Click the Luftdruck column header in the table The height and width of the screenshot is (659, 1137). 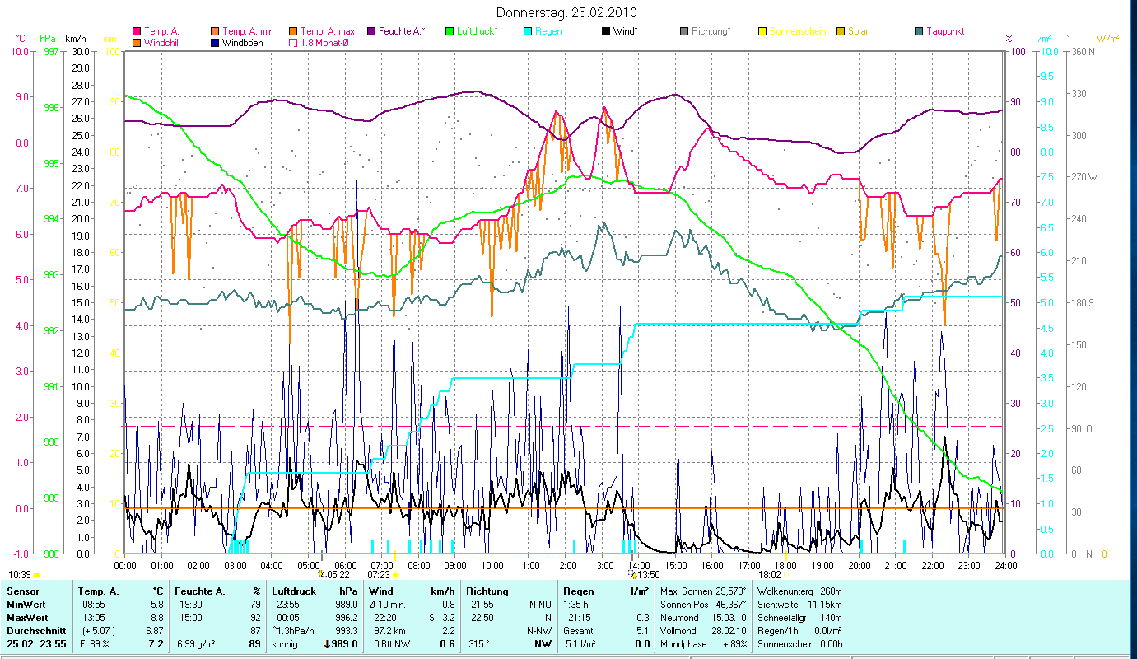click(292, 591)
